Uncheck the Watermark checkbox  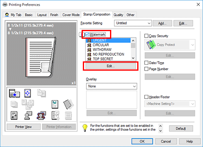coord(87,34)
